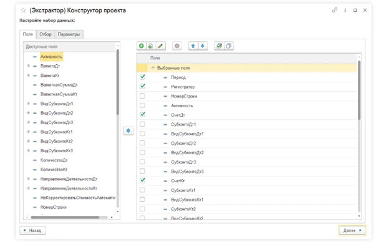Uncheck the Период checkbox
Screen dimensions: 389x242
point(142,77)
